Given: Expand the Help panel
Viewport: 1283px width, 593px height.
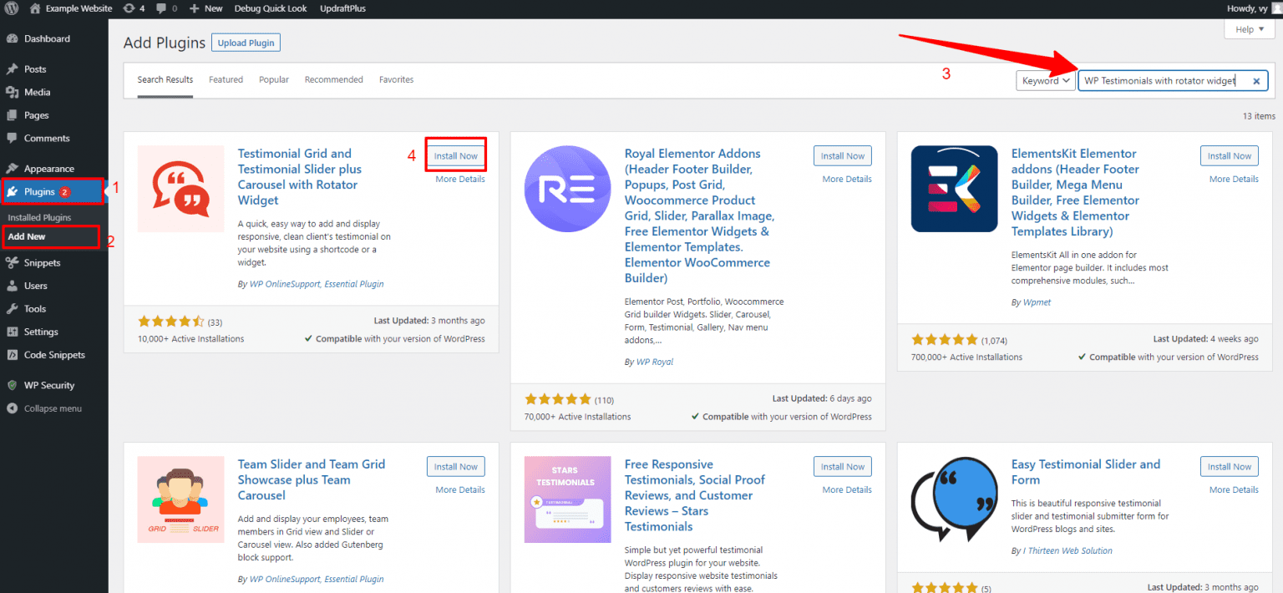Looking at the screenshot, I should [1248, 28].
